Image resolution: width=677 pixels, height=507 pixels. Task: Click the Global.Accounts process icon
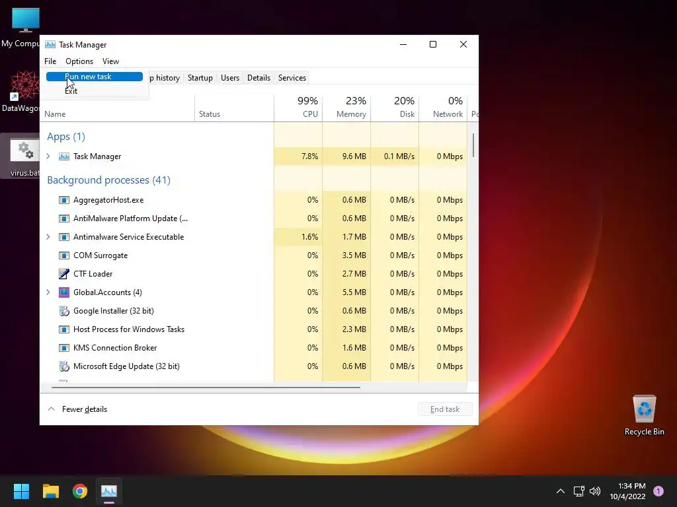pyautogui.click(x=64, y=292)
